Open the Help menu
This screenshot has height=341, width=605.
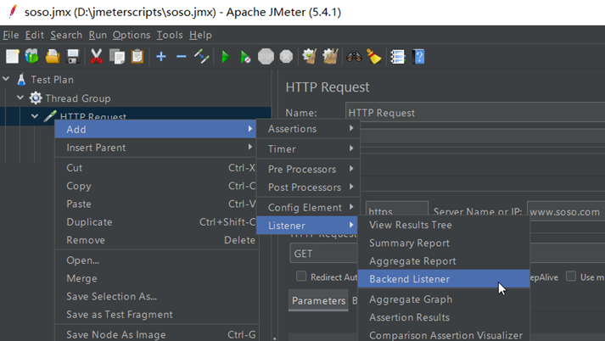coord(200,35)
